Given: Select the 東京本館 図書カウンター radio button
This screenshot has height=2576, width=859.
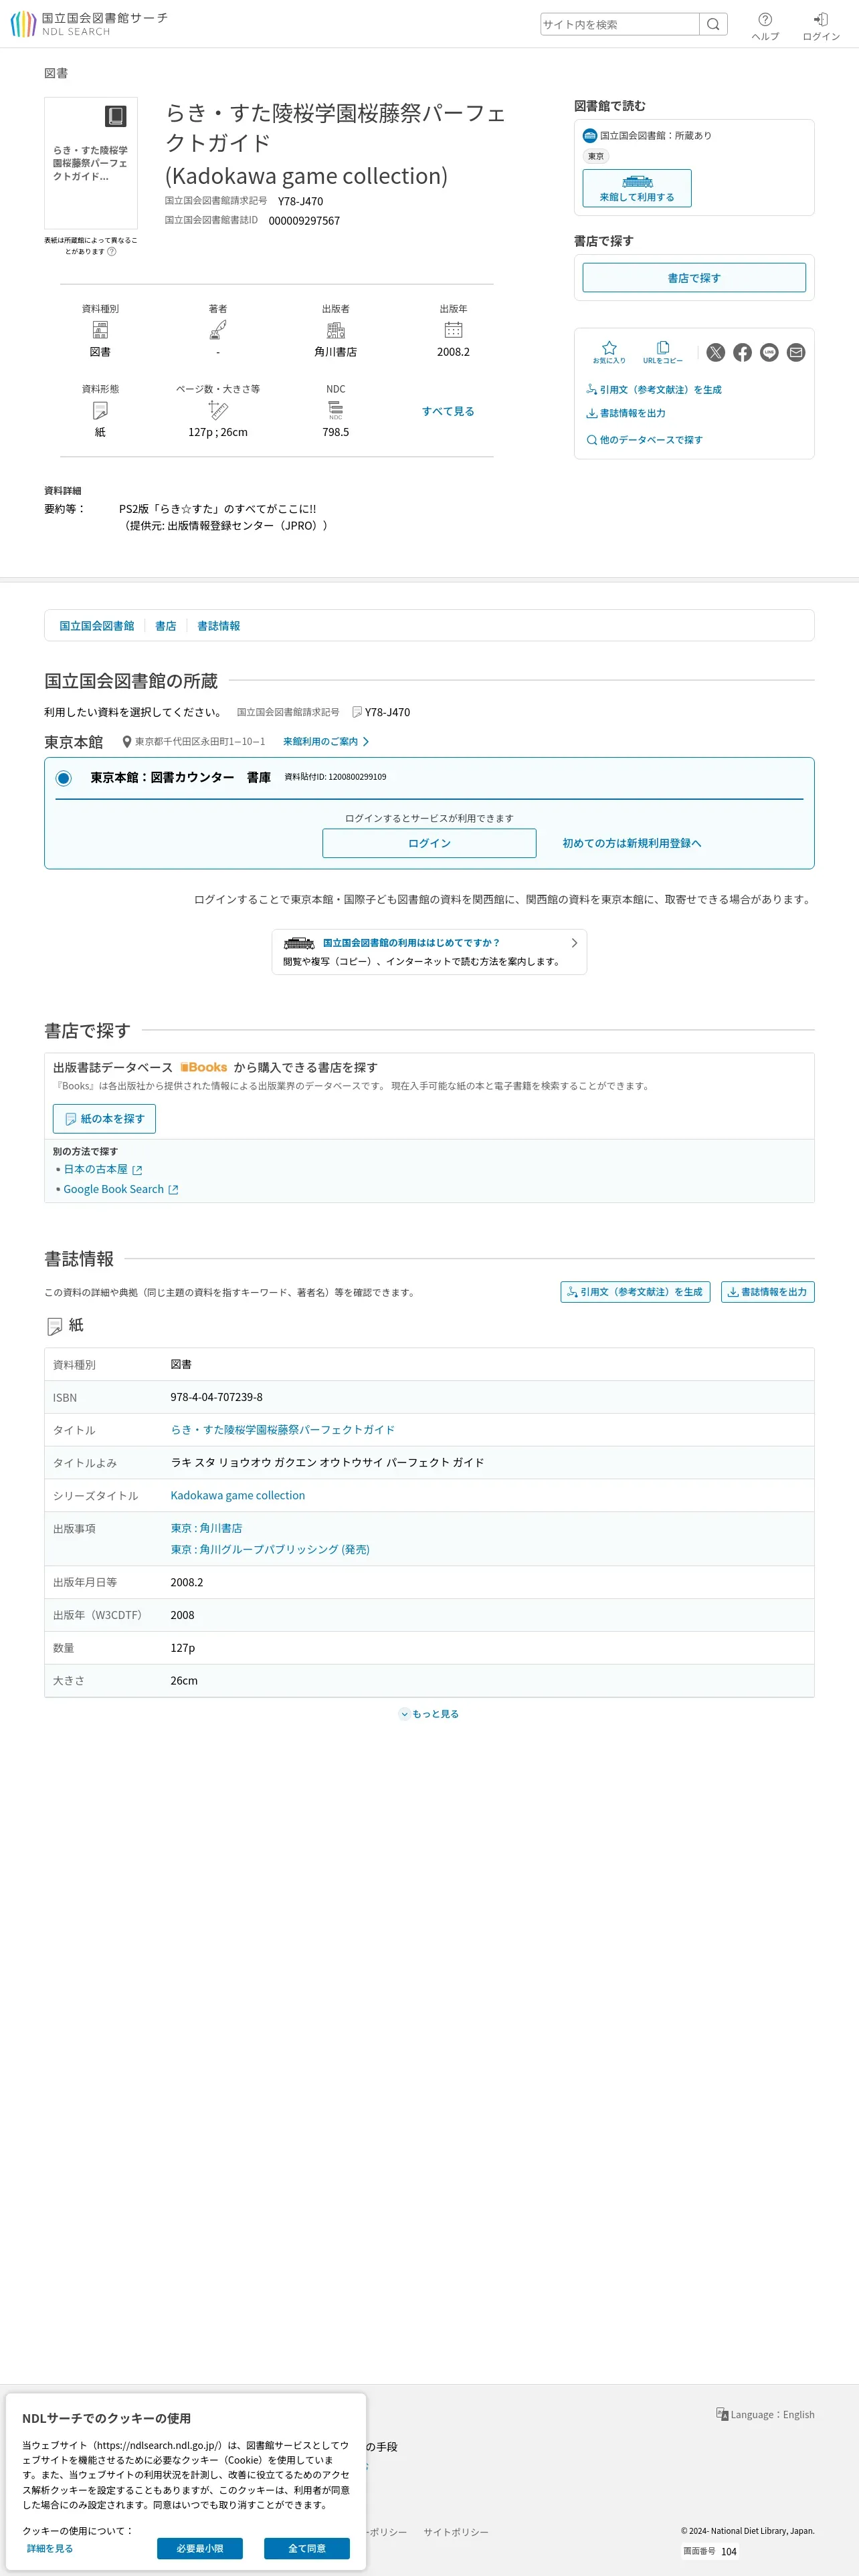Looking at the screenshot, I should coord(64,778).
